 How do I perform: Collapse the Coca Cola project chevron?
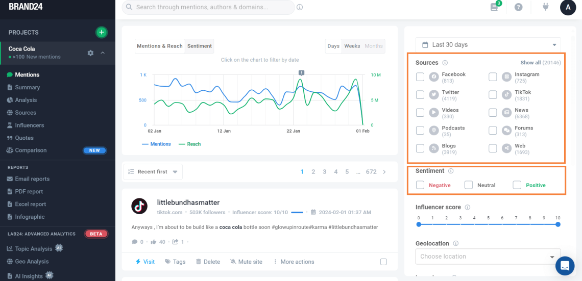click(103, 53)
